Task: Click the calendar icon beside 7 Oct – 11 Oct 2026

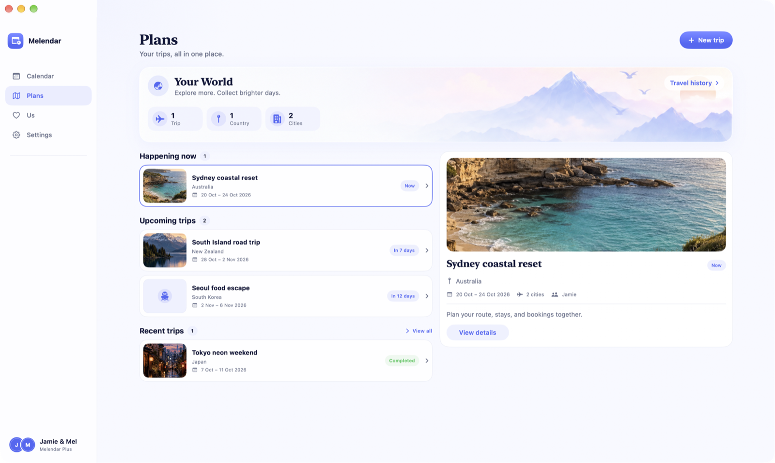Action: click(x=195, y=370)
